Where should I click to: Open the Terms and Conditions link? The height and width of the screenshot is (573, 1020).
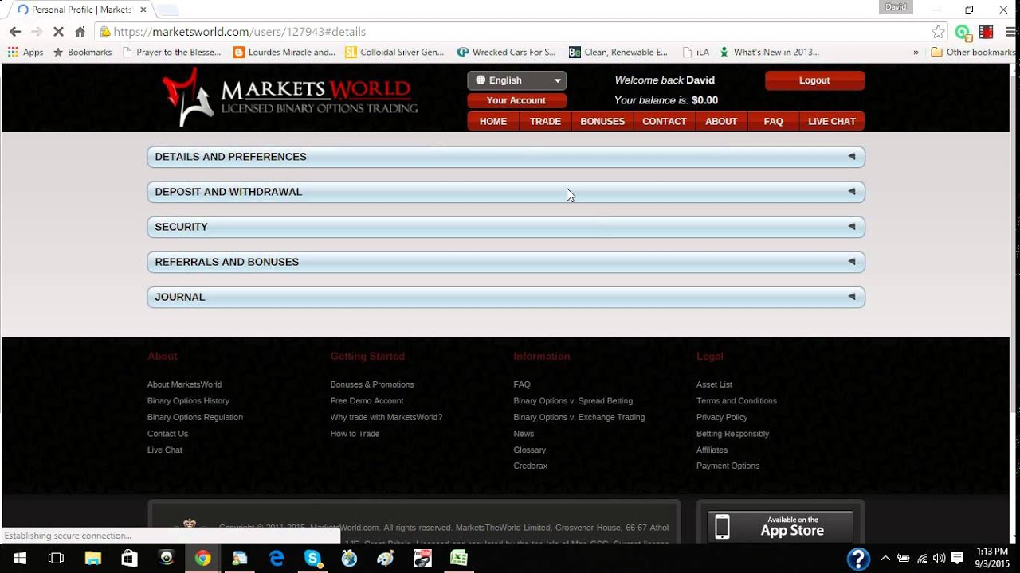[736, 401]
